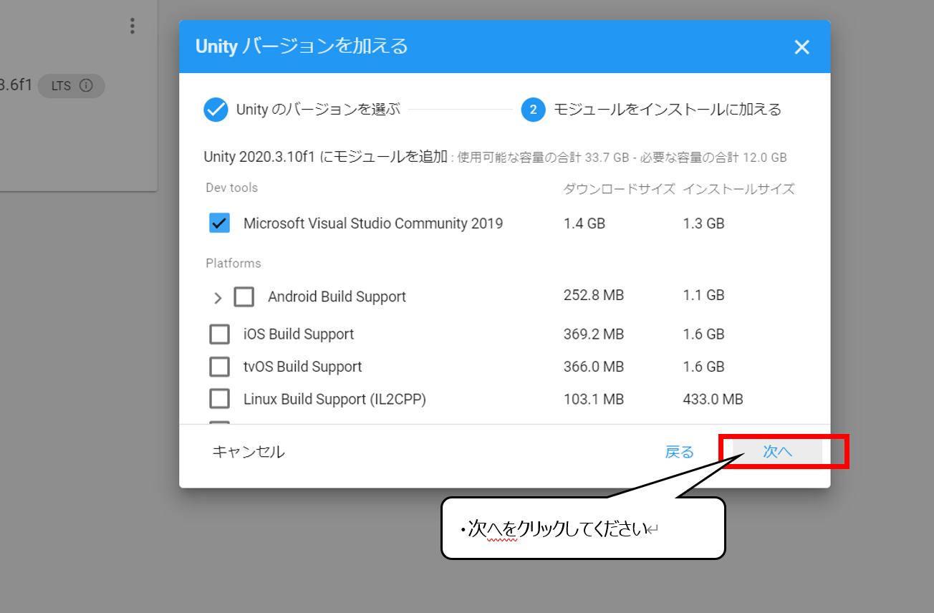Click the completed step one checkmark
934x613 pixels.
point(215,110)
